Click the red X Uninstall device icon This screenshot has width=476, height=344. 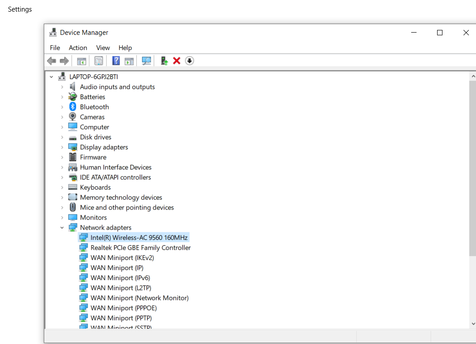[177, 60]
